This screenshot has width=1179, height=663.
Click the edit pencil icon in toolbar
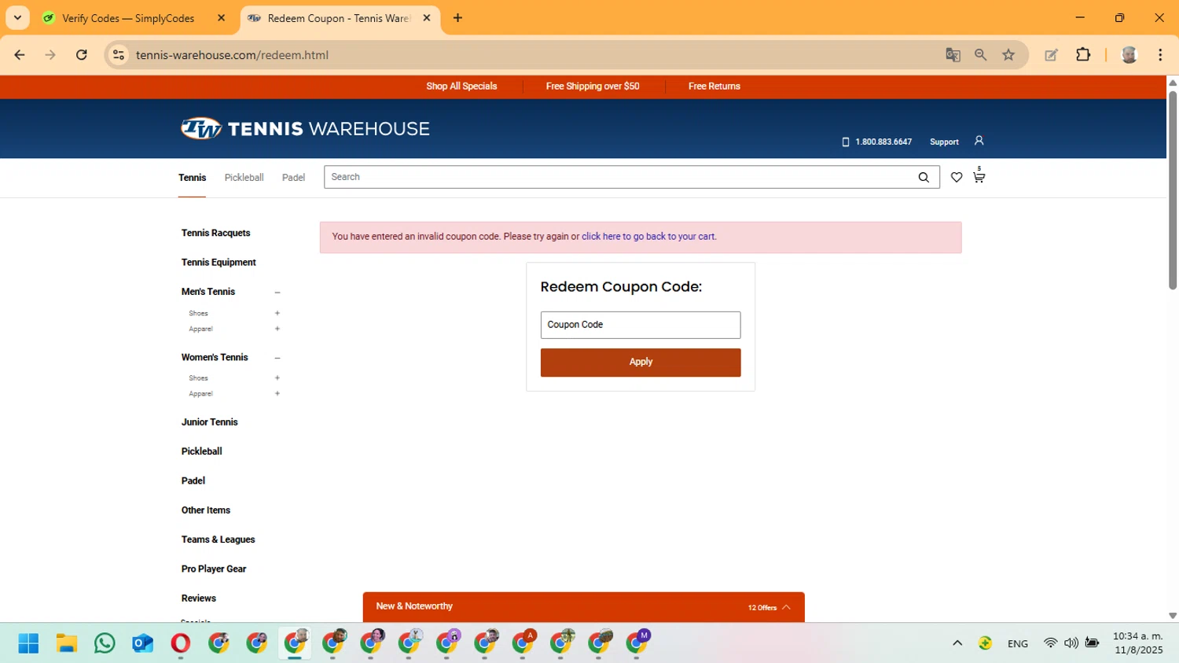(x=1051, y=55)
